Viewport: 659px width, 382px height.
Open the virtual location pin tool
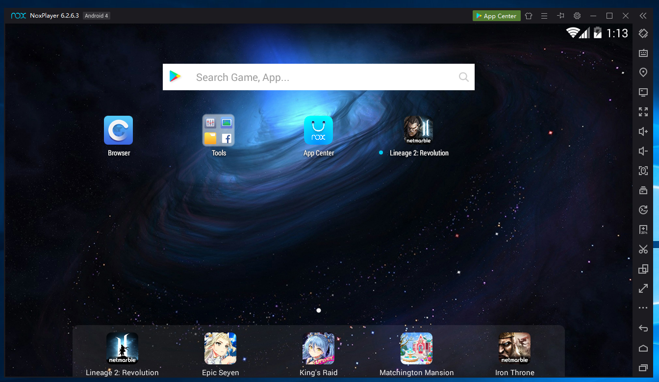point(643,73)
